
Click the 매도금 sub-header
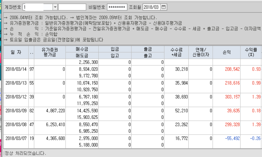[82, 56]
